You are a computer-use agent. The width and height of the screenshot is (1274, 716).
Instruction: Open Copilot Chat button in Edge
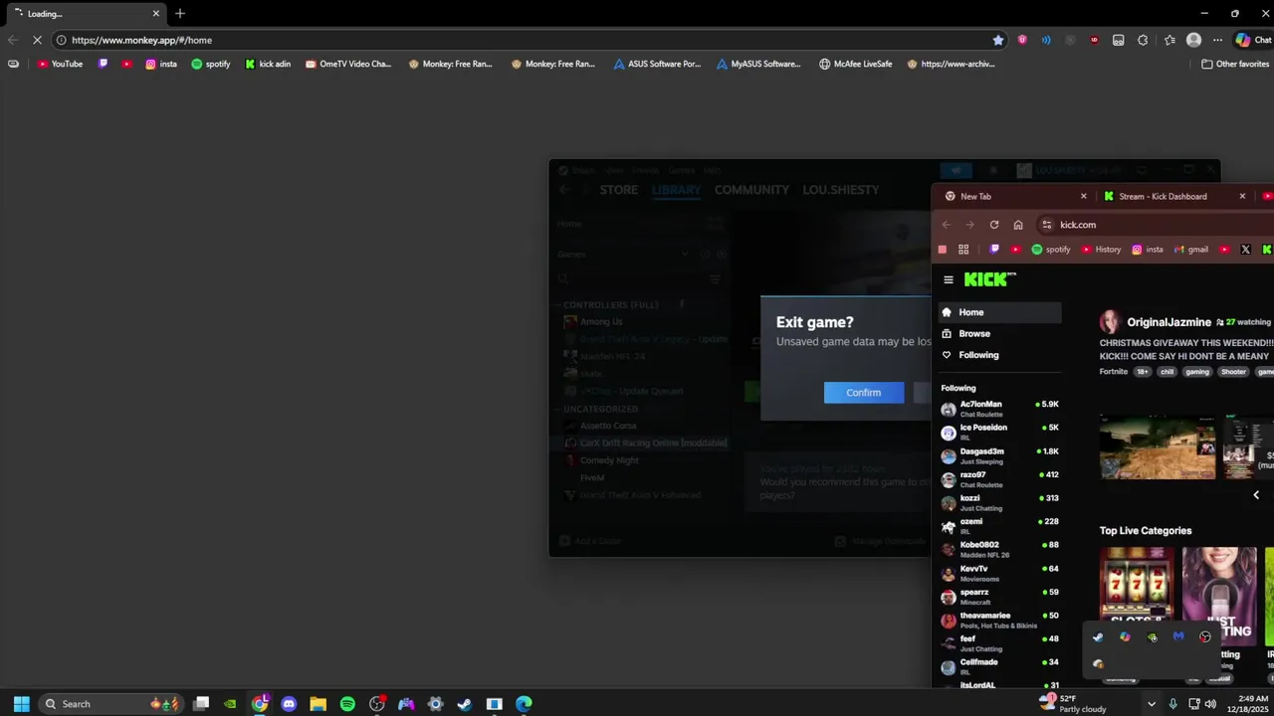point(1252,40)
